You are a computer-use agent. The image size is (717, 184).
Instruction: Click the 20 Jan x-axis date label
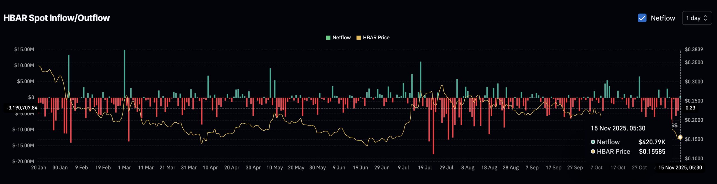click(x=39, y=168)
